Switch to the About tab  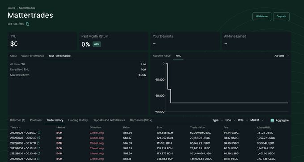click(x=13, y=56)
